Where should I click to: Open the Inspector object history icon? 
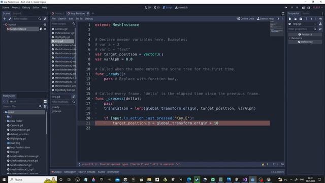point(320,19)
